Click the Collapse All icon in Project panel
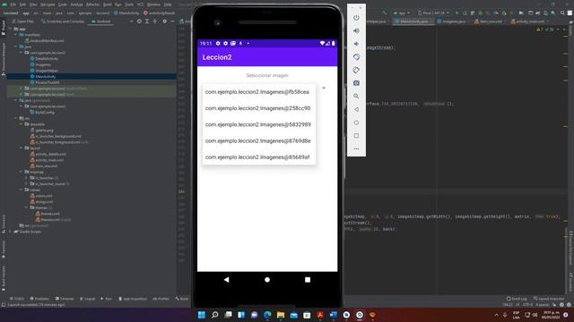 point(155,21)
